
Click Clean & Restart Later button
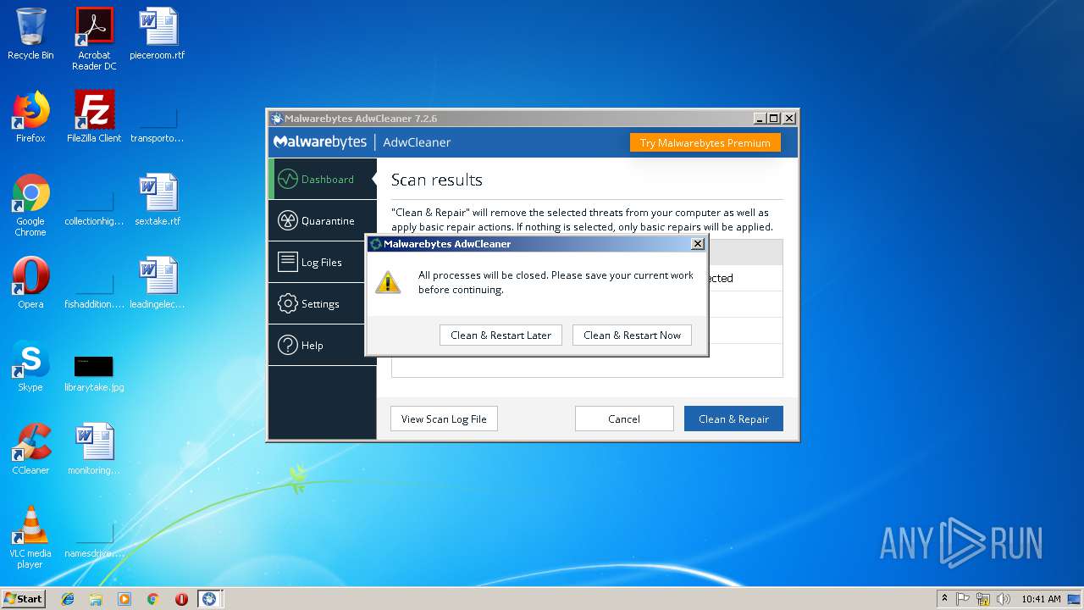point(501,335)
